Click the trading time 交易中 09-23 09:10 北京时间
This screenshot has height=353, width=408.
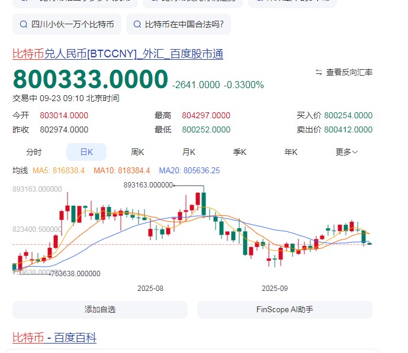pyautogui.click(x=66, y=98)
